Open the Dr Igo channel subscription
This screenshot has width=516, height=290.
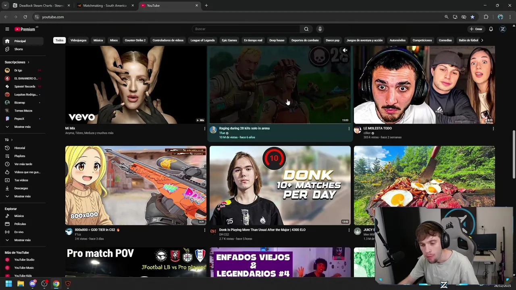[18, 70]
